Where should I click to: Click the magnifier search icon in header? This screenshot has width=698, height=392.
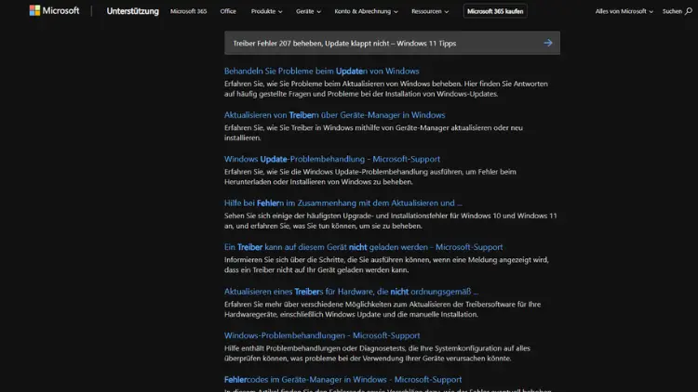[688, 11]
